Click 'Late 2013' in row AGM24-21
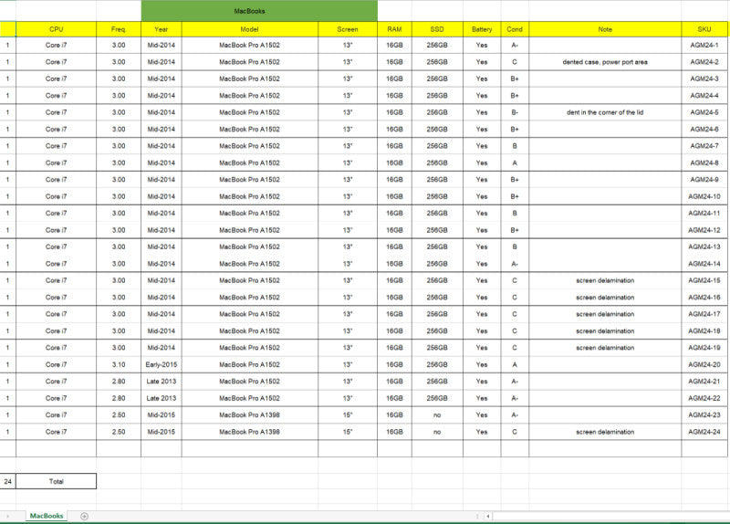Screen dimensions: 730x524 [162, 382]
